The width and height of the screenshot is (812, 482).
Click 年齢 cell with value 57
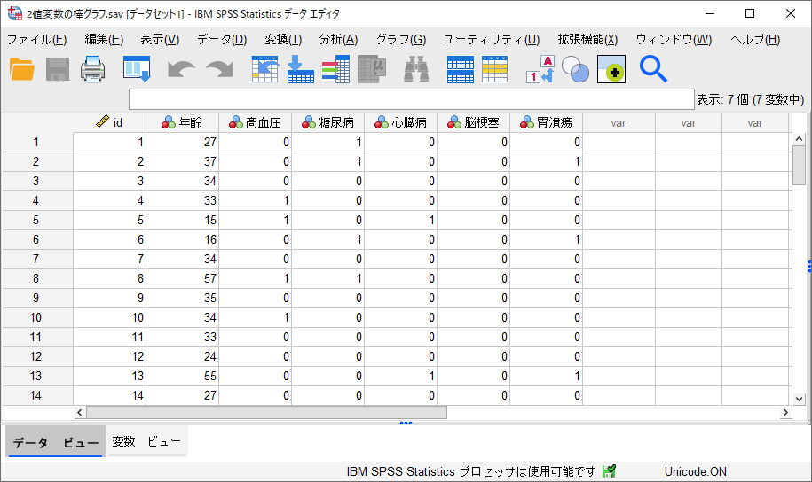tap(182, 278)
